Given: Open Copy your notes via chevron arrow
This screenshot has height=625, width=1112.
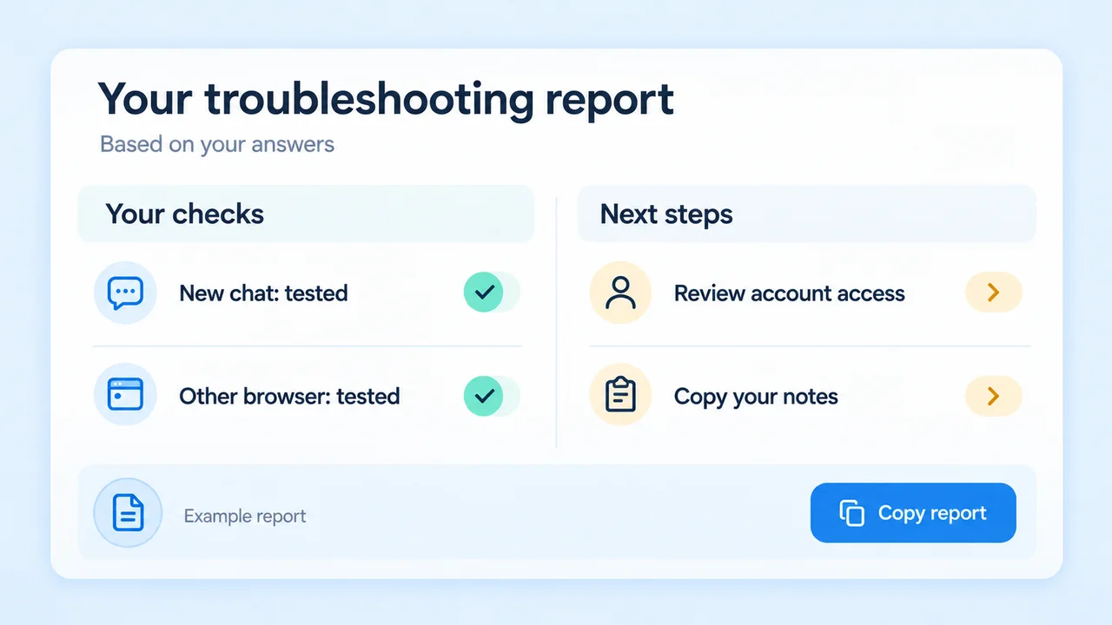Looking at the screenshot, I should click(994, 396).
